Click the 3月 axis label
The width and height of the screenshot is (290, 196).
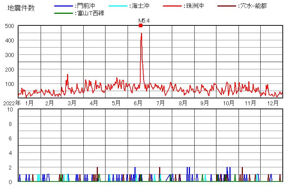coord(72,103)
